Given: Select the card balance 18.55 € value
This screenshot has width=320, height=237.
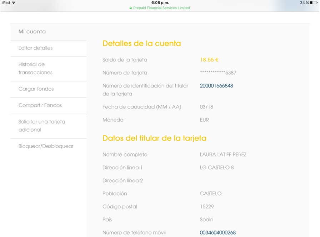Looking at the screenshot, I should (209, 60).
